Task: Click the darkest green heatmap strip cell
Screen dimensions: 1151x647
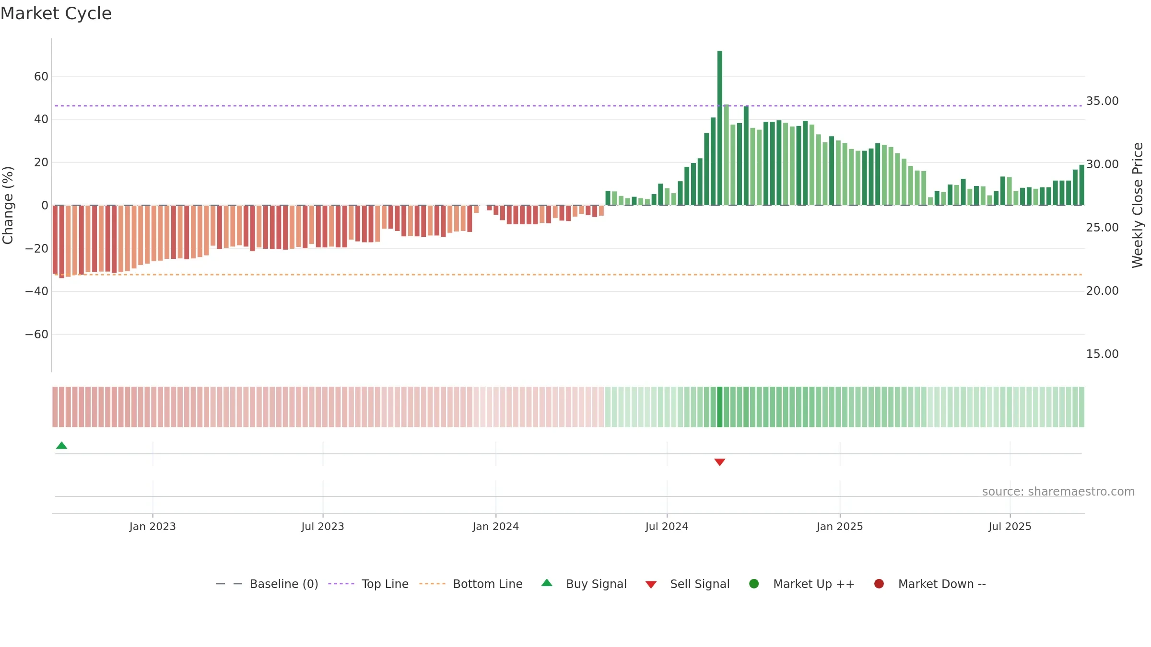Action: click(x=720, y=407)
